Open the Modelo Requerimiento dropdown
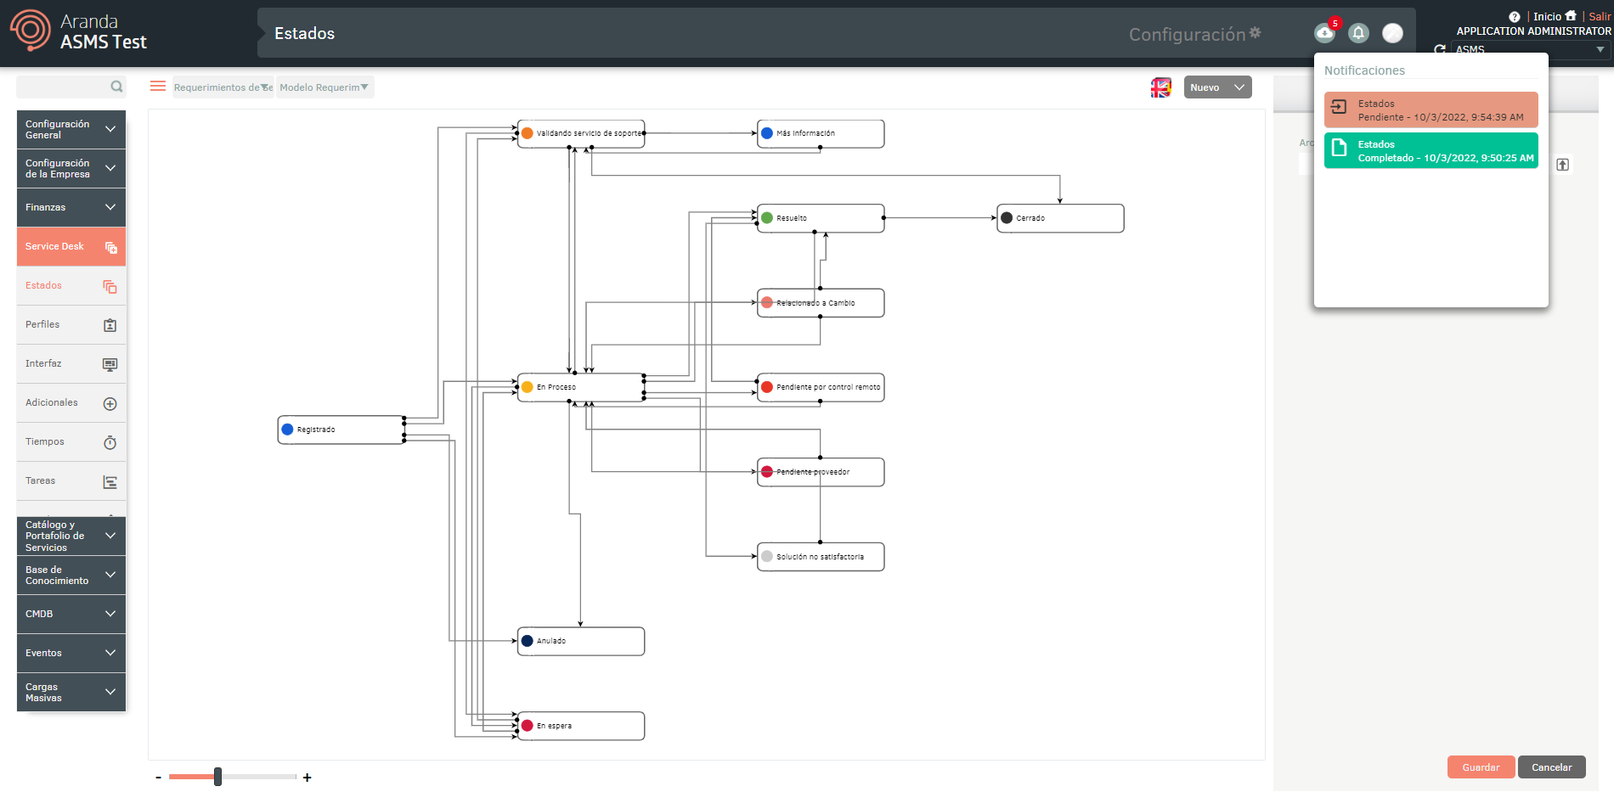Viewport: 1614px width, 792px height. [324, 87]
